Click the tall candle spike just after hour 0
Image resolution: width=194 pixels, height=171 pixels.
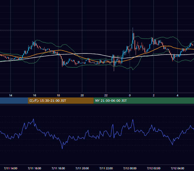133,36
